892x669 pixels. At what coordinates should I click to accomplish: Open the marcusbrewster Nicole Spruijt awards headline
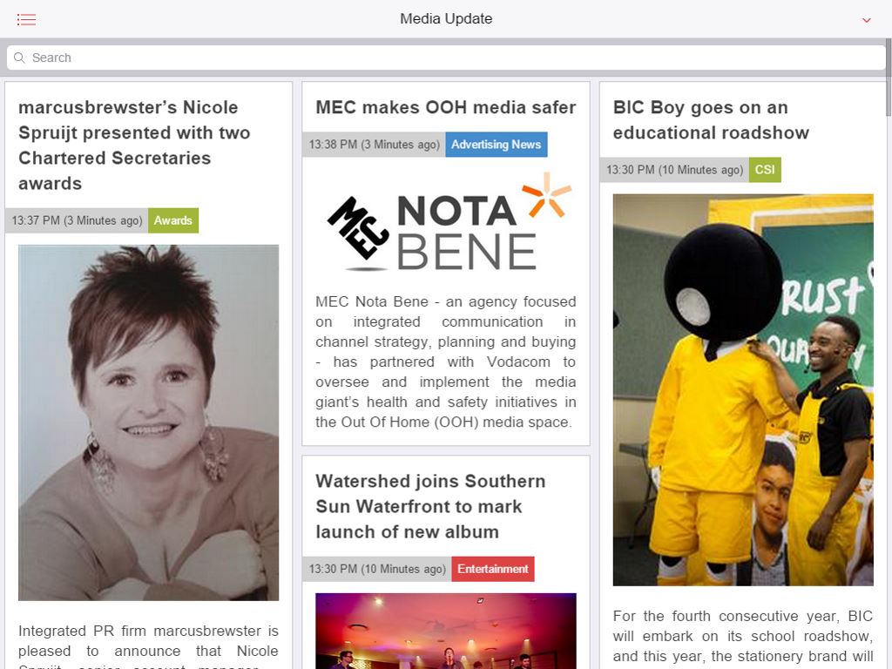coord(134,145)
